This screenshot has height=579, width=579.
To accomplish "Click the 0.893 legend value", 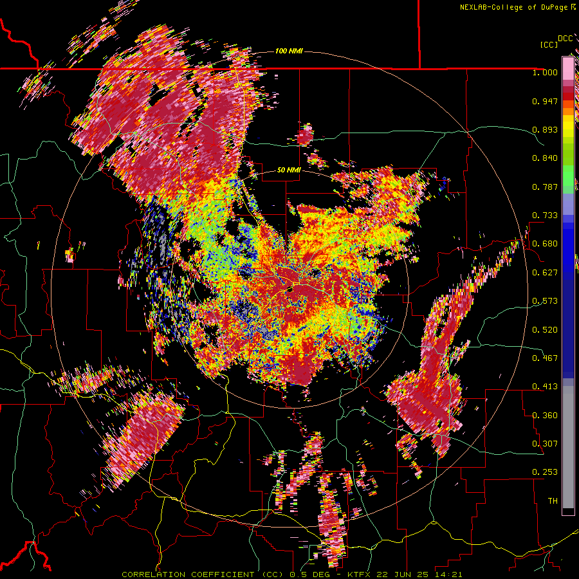I will tap(545, 129).
